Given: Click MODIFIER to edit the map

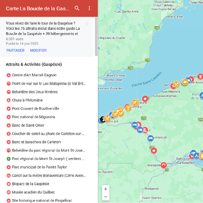Looking at the screenshot, I should click(38, 50).
